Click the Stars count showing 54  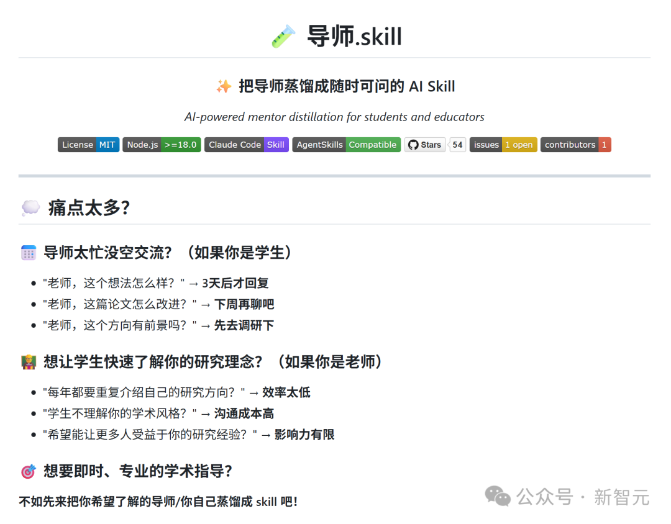click(457, 145)
